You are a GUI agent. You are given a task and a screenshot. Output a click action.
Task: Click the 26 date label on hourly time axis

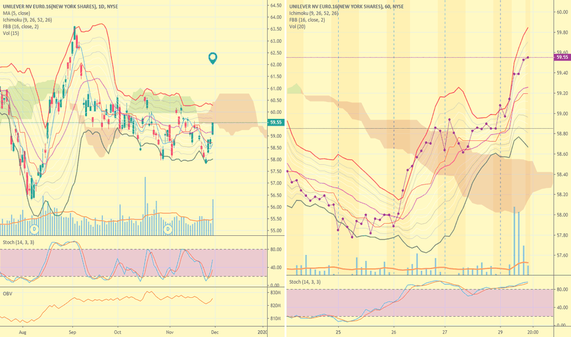394,332
